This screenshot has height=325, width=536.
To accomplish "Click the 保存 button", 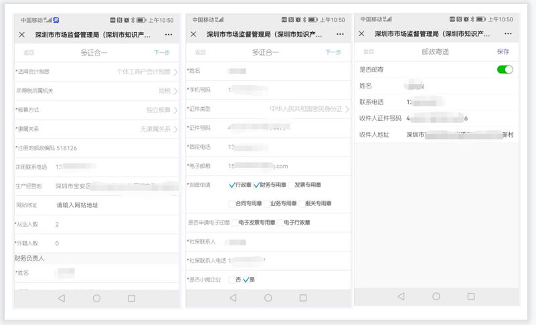I will 503,51.
